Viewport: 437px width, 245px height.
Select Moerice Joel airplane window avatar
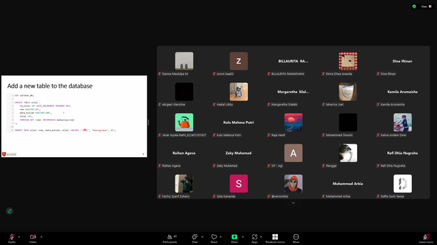click(348, 92)
